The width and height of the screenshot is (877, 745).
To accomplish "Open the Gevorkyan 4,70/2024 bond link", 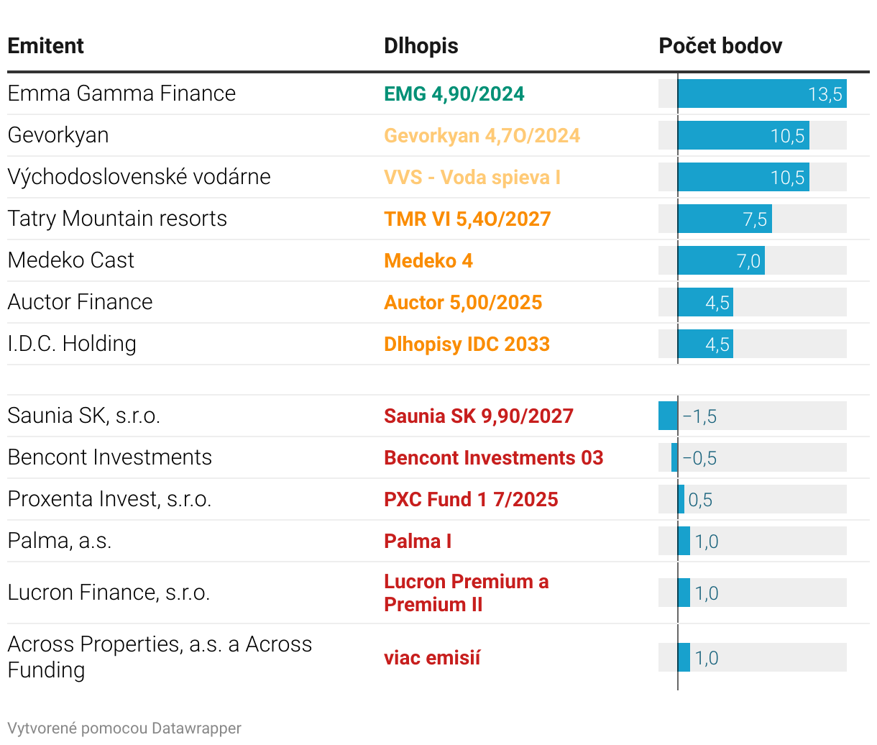I will pyautogui.click(x=482, y=136).
